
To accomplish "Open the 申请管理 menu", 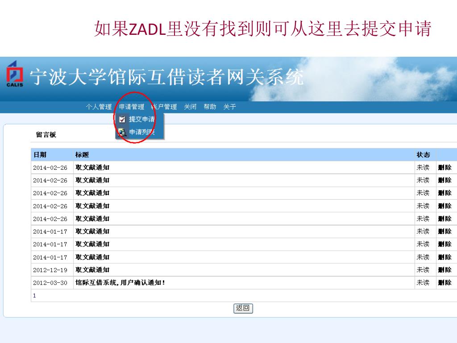I will 132,107.
